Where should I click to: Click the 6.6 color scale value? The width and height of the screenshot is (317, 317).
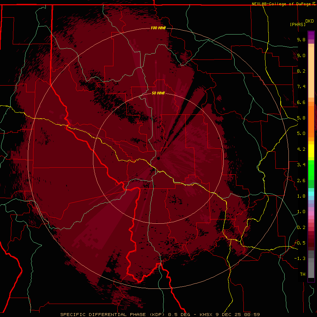[x=301, y=102]
